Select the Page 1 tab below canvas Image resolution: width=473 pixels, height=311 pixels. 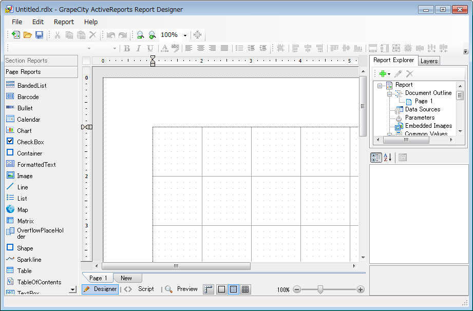98,278
